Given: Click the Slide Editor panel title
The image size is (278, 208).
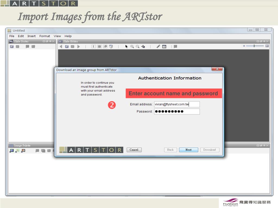Looking at the screenshot, I should click(x=71, y=41).
